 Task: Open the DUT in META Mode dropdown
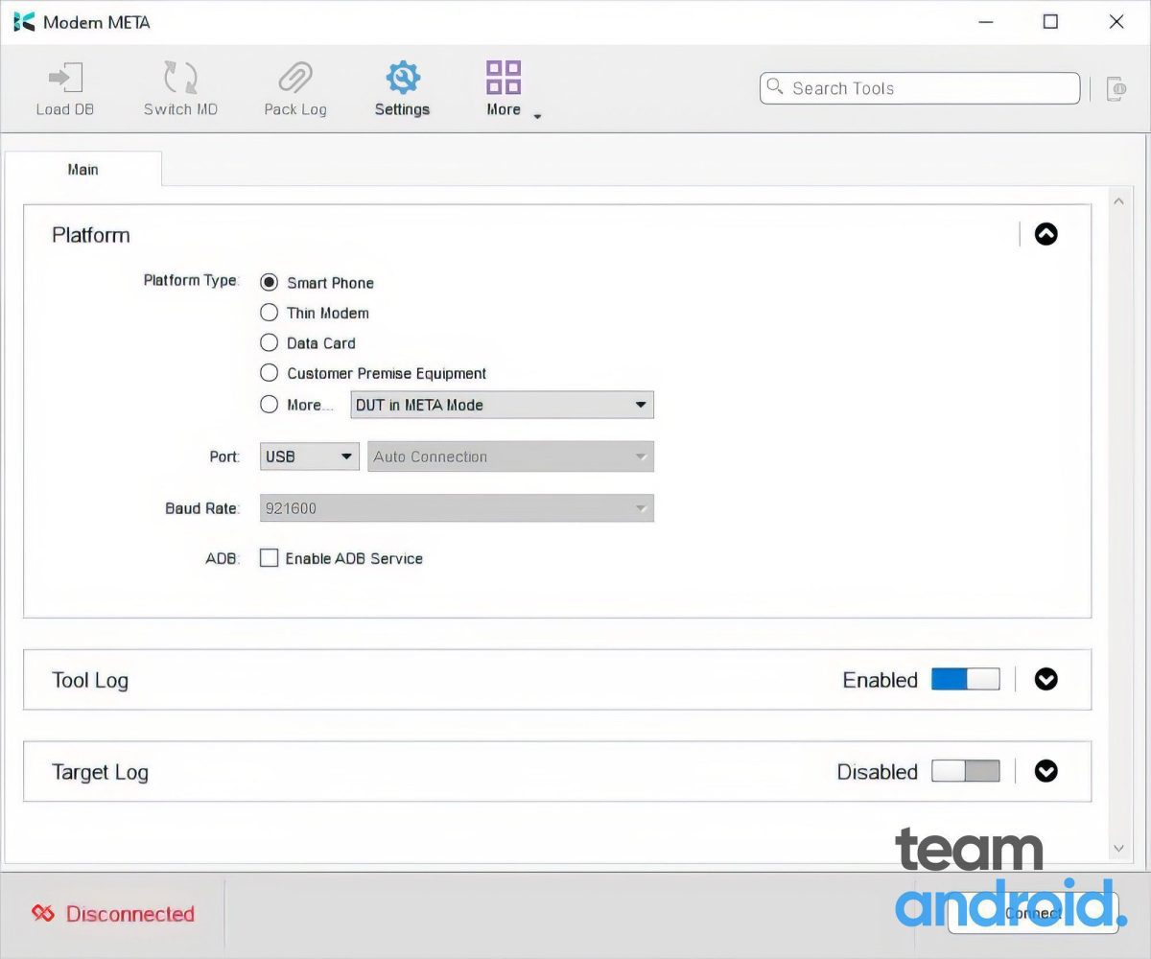(x=501, y=405)
